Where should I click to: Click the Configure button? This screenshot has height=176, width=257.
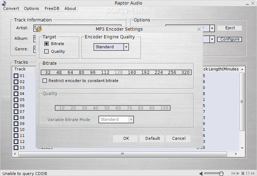pos(230,39)
